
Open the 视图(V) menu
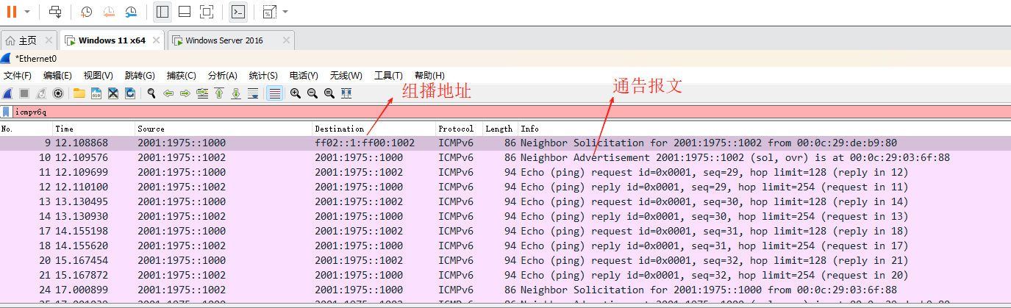pyautogui.click(x=99, y=75)
